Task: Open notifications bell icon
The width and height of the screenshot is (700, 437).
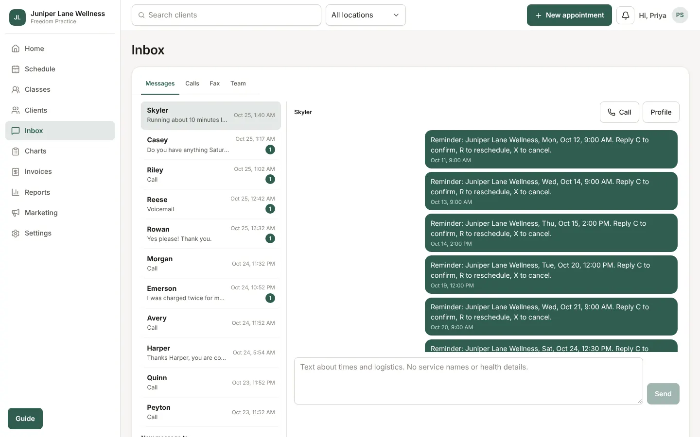Action: click(625, 15)
